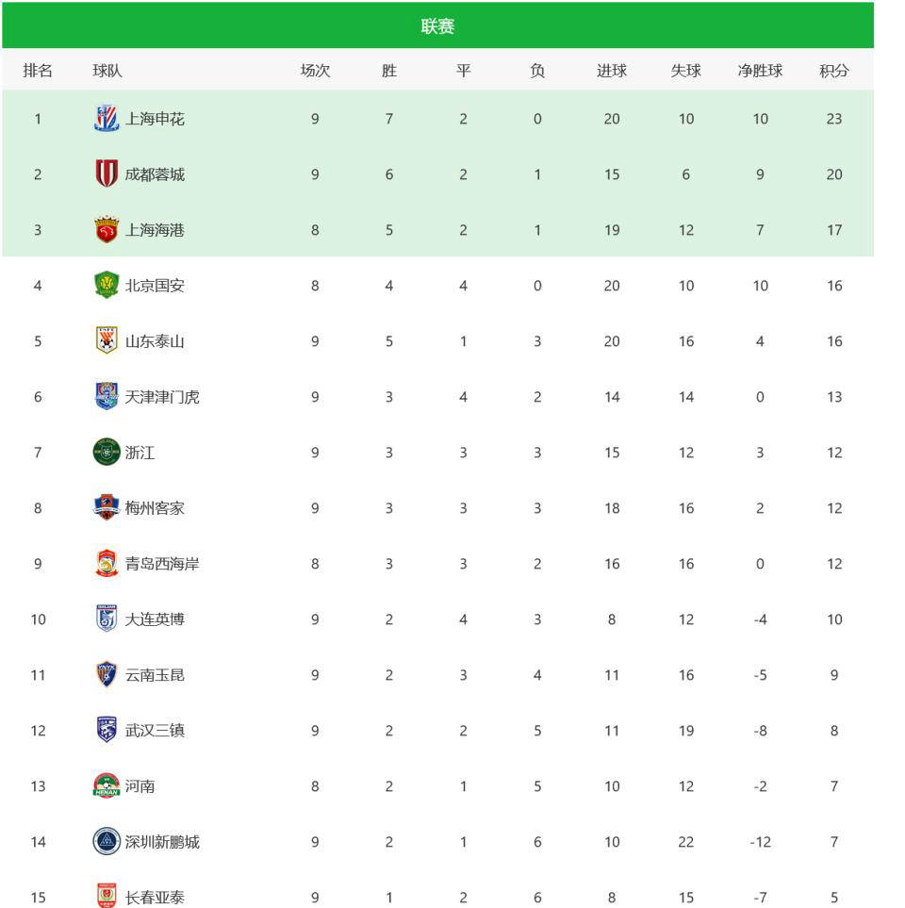Click the Shanghai Port (上海海港) team crest
The image size is (905, 908).
coord(107,230)
